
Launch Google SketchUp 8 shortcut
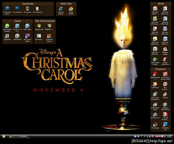(x=165, y=61)
